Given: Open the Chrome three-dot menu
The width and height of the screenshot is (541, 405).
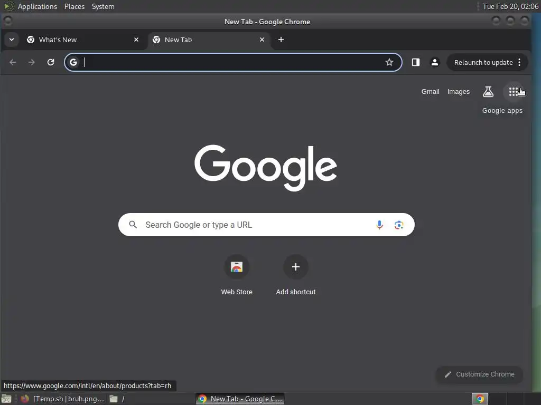Looking at the screenshot, I should pyautogui.click(x=520, y=62).
